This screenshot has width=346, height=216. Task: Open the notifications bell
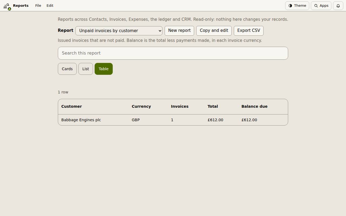338,6
